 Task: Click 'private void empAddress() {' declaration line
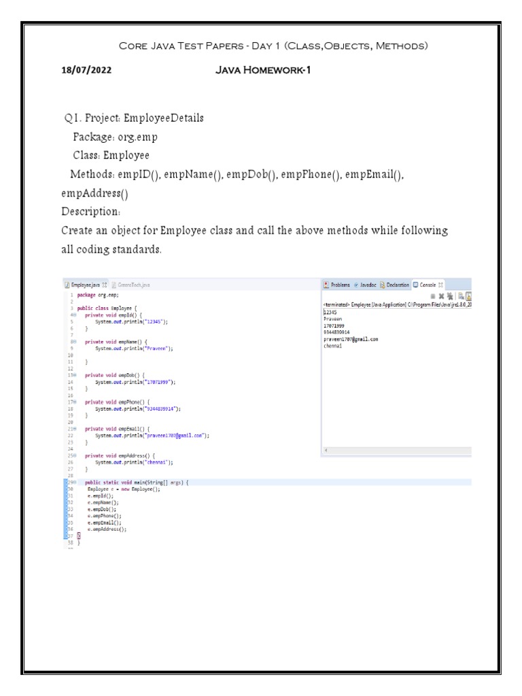(120, 455)
